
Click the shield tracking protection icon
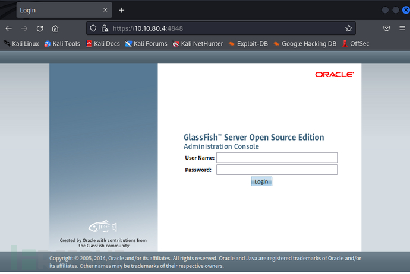point(93,28)
